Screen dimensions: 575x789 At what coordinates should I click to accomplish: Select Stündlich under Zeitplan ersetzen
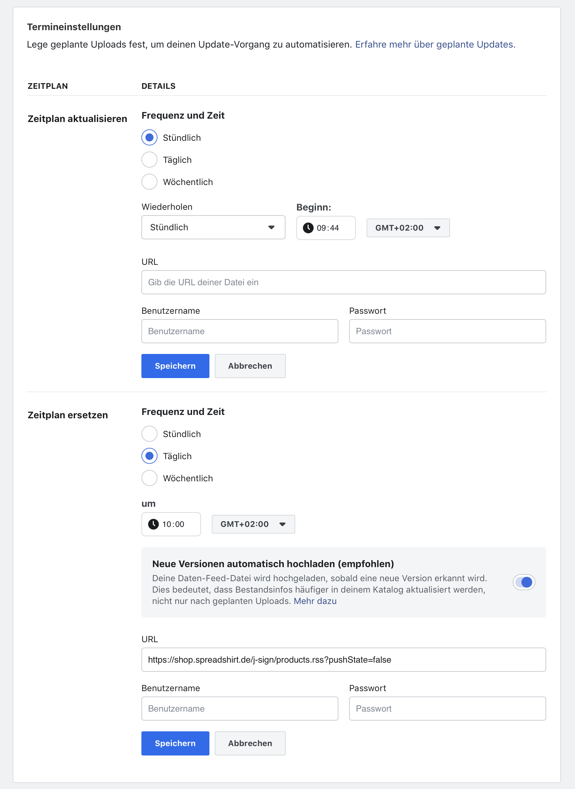pos(149,434)
